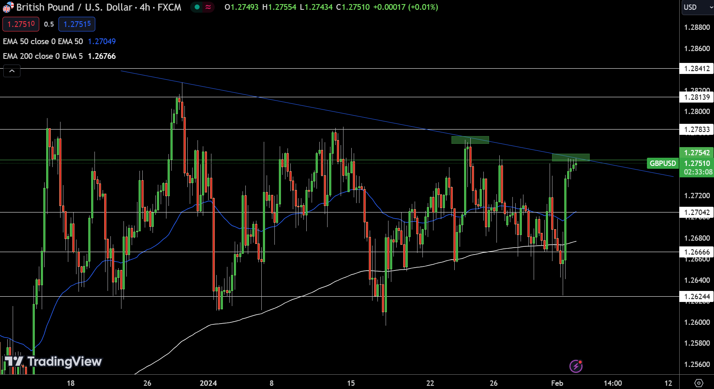714x389 pixels.
Task: Click the 2024 date label on time axis
Action: (x=208, y=383)
